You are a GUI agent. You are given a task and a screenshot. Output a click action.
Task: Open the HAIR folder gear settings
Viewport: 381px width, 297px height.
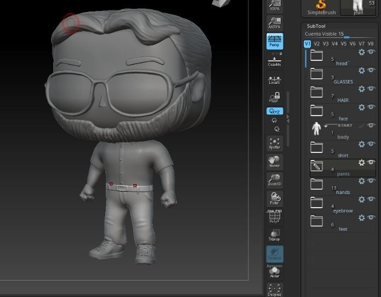[362, 89]
